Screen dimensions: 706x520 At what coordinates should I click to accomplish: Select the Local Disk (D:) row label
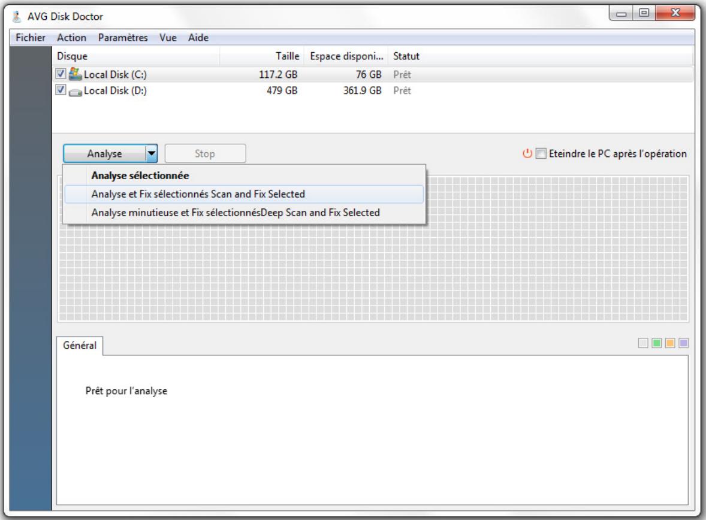(x=115, y=90)
